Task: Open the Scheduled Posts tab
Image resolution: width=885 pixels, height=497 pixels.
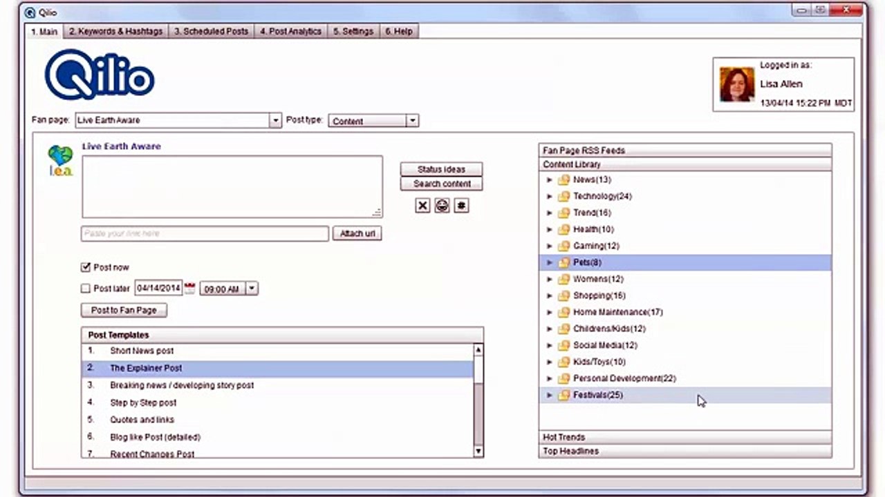Action: point(211,31)
